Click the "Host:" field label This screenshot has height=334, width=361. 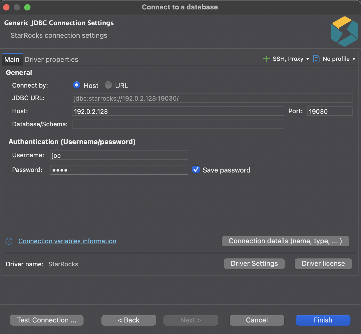[x=20, y=111]
